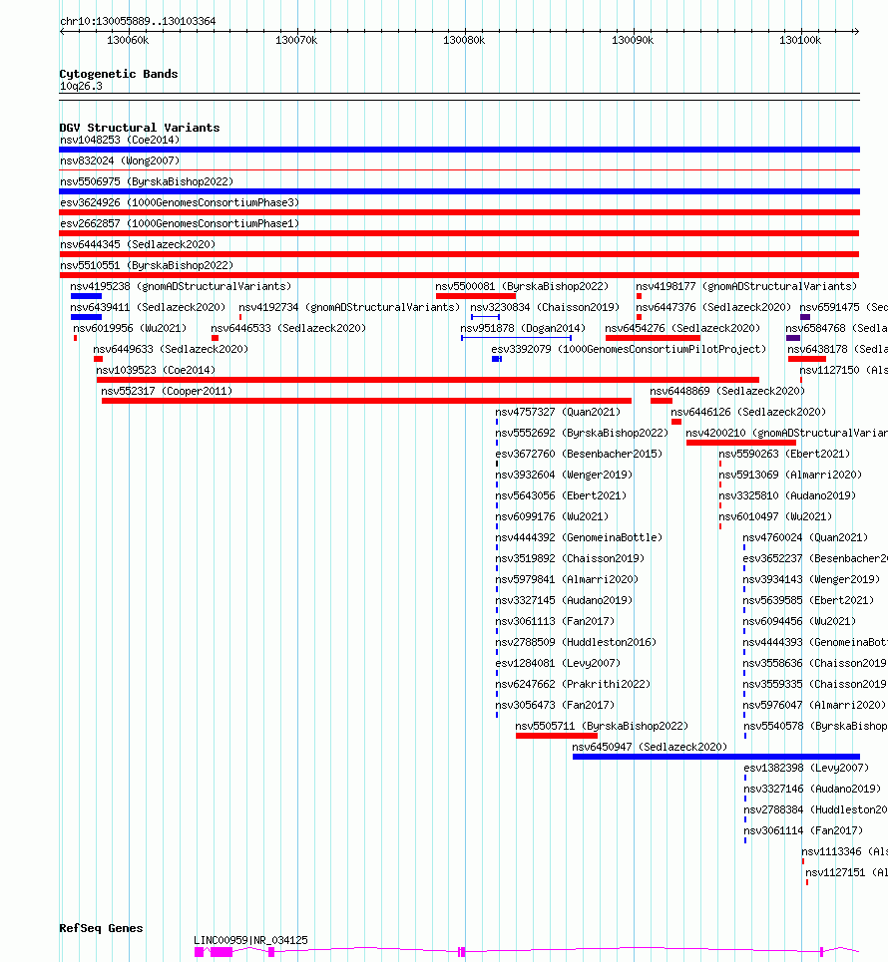Open nsv3932604 (Wenger2019) variant
Screen dimensions: 888x962
tap(564, 475)
